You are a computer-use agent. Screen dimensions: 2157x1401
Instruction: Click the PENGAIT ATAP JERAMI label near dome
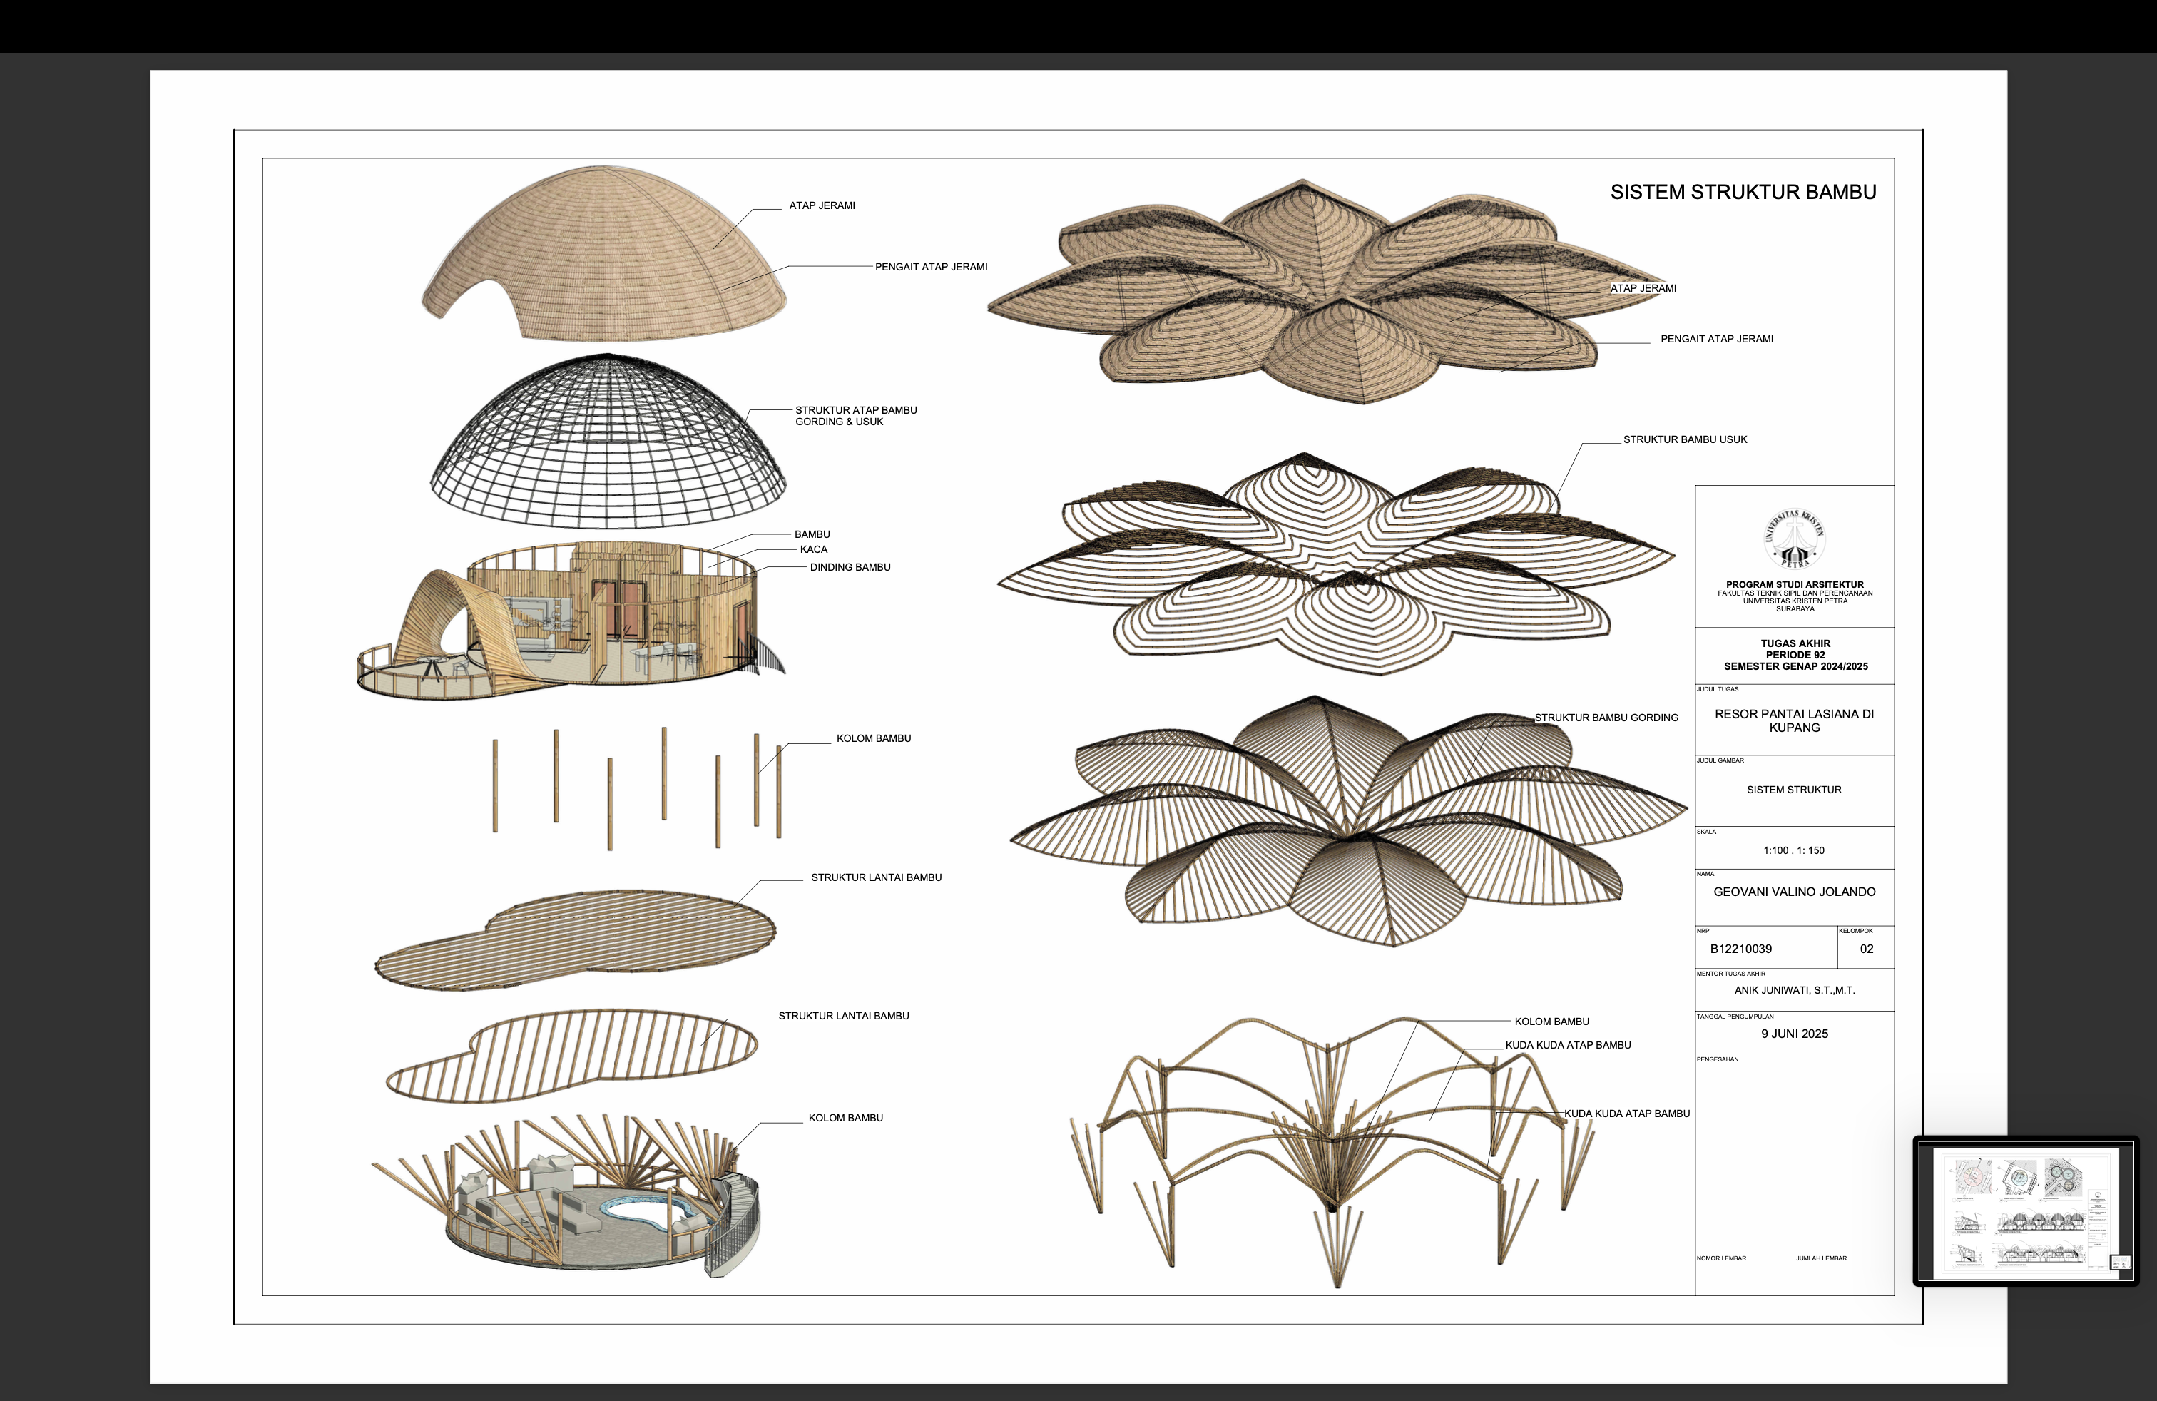[x=931, y=268]
